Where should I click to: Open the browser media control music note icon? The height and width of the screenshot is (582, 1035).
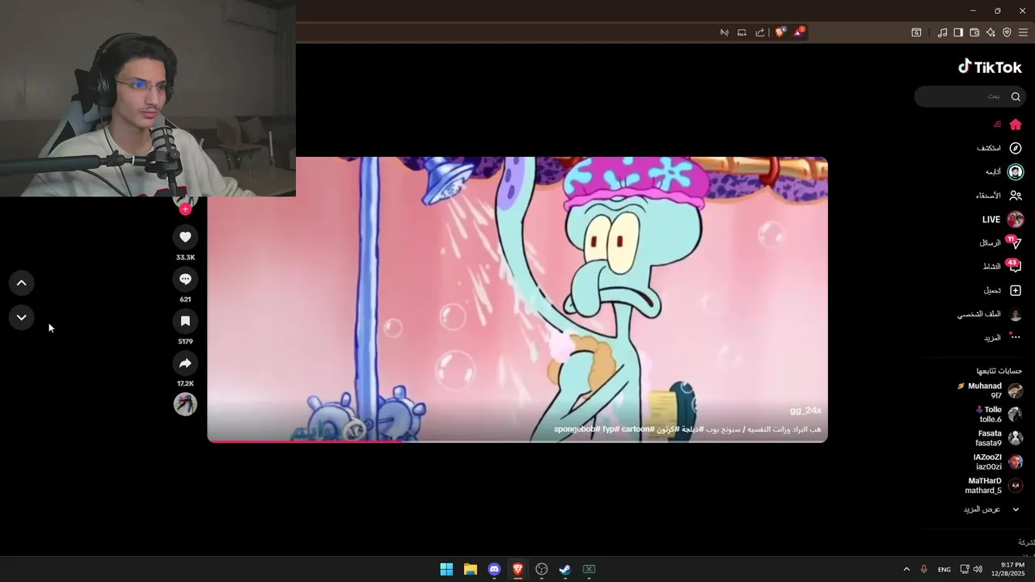[x=942, y=32]
